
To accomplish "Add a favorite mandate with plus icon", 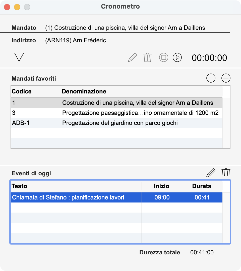I will click(211, 78).
